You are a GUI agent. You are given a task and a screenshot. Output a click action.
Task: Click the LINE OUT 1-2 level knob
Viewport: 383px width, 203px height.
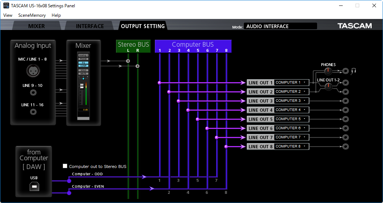pos(328,86)
